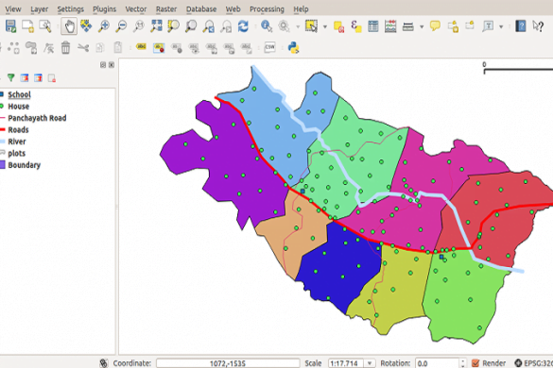The width and height of the screenshot is (553, 368).
Task: Open the Settings menu
Action: (x=71, y=9)
